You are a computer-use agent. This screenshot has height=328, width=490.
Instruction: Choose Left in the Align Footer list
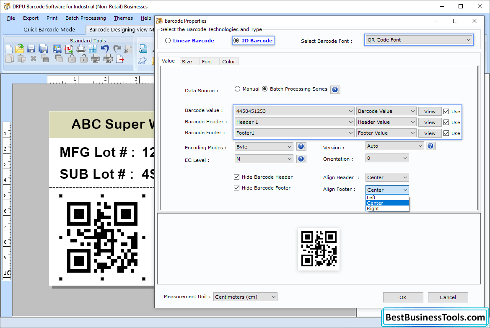(x=371, y=197)
